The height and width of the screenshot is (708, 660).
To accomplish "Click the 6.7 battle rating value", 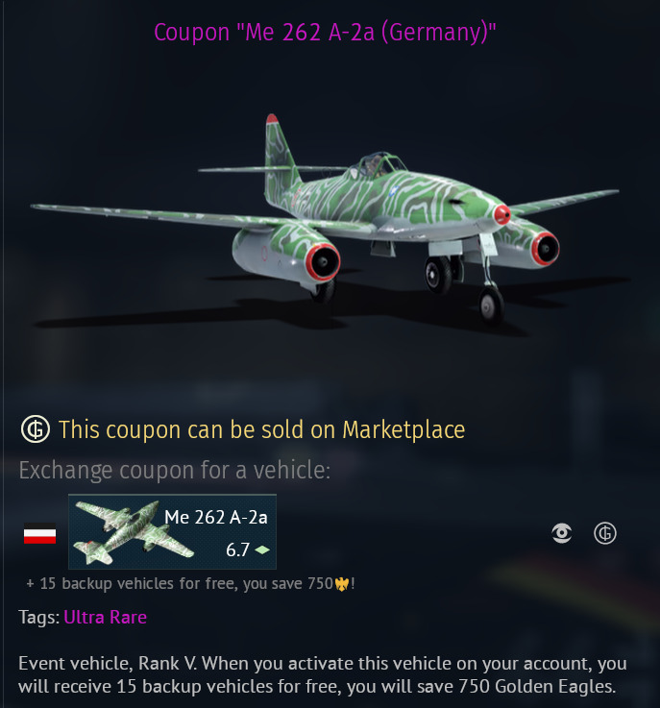I will (x=237, y=549).
